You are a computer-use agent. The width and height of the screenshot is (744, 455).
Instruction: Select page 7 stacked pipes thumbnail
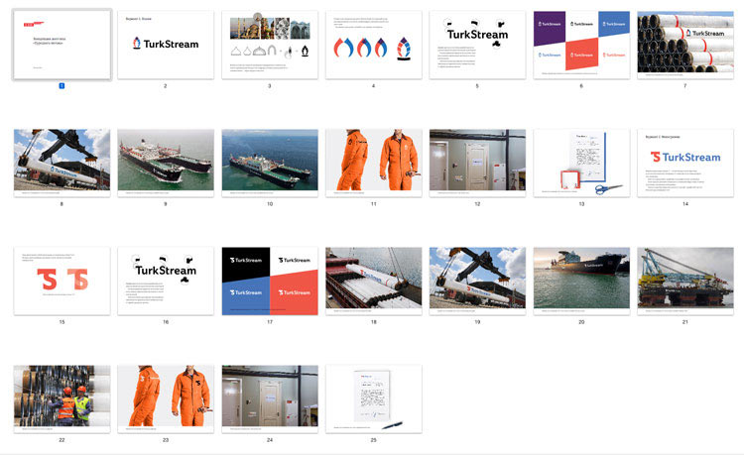685,45
